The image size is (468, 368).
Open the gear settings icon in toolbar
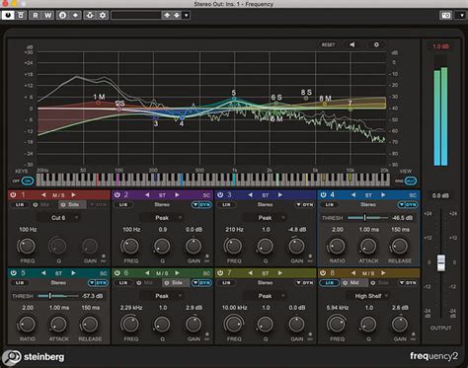[103, 15]
